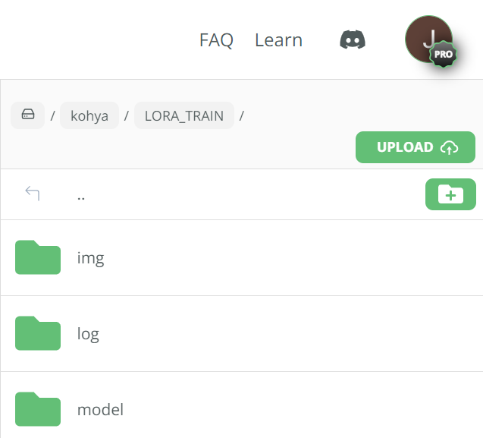Click the model folder icon
This screenshot has width=483, height=438.
click(x=38, y=409)
